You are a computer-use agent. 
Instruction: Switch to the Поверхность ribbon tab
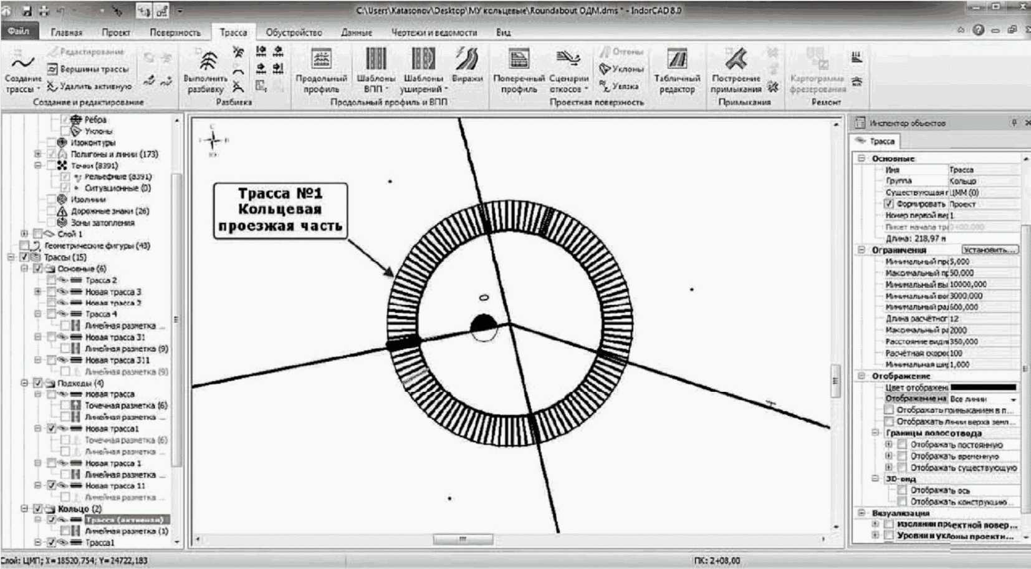tap(175, 32)
